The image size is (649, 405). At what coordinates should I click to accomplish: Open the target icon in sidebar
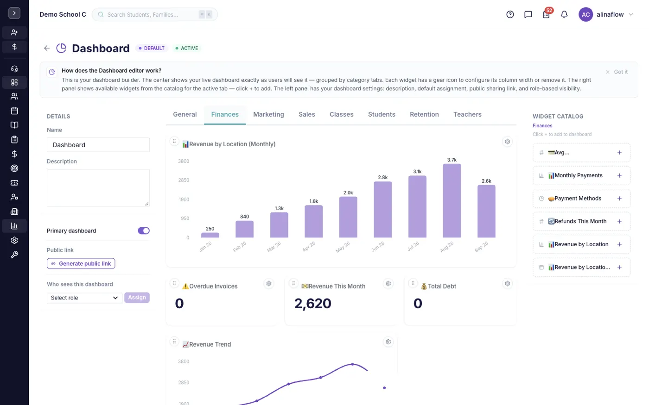pyautogui.click(x=14, y=168)
